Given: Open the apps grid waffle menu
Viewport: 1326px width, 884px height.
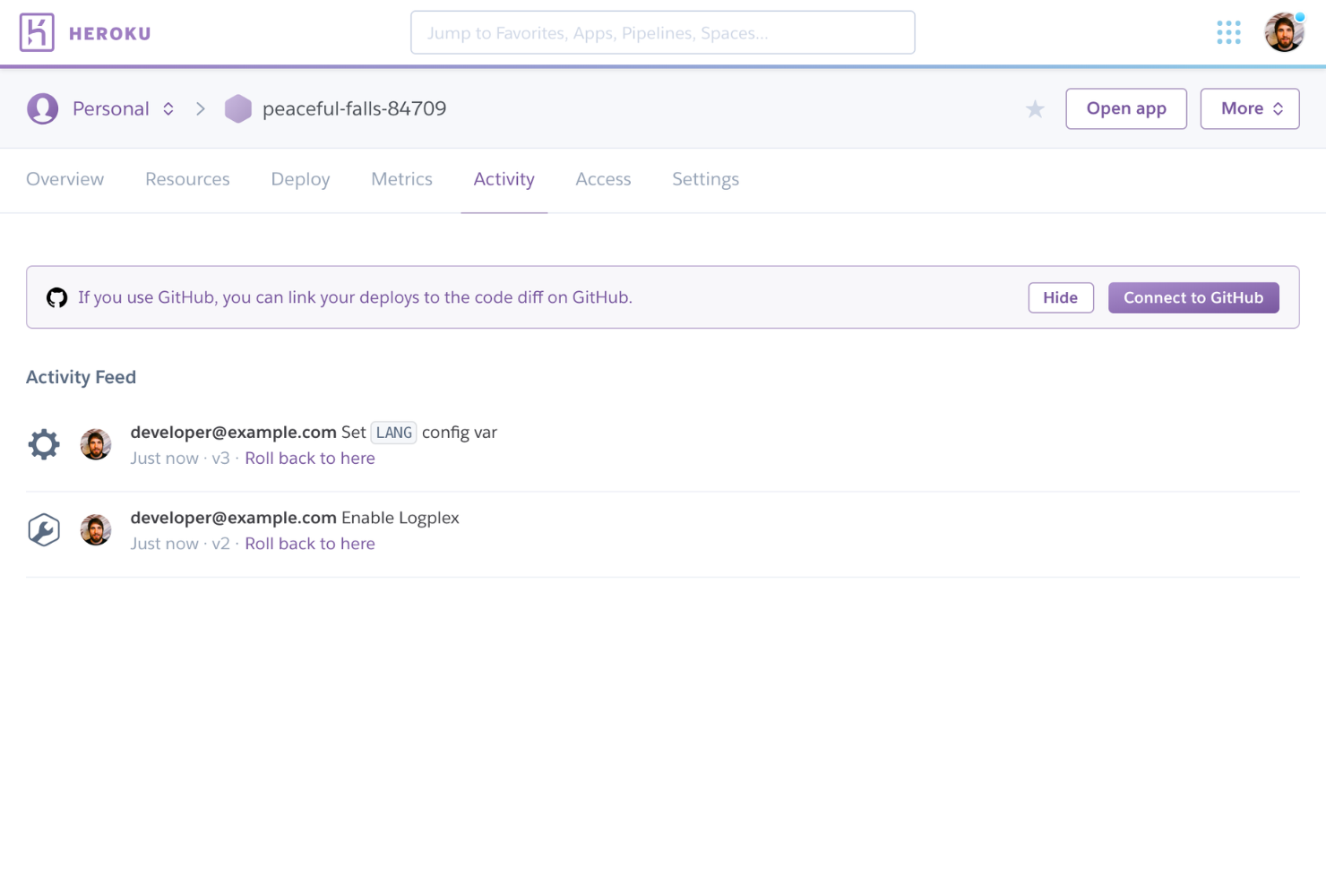Looking at the screenshot, I should (x=1228, y=32).
